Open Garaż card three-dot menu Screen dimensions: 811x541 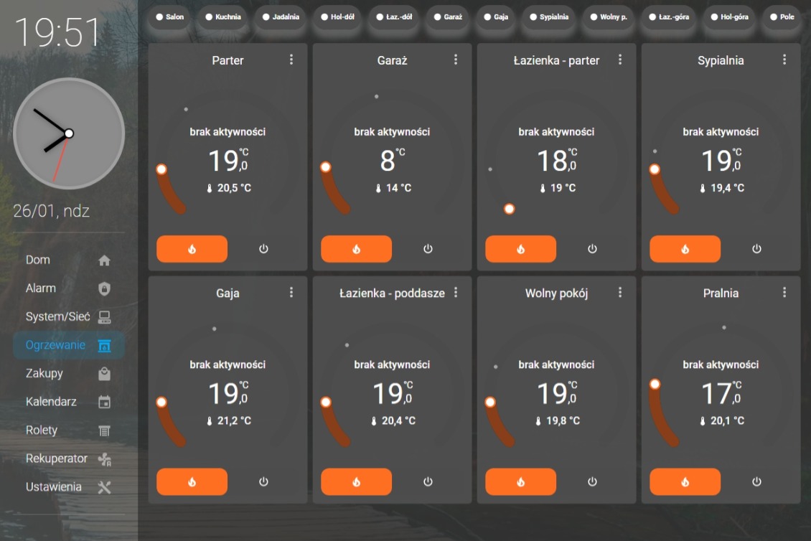click(456, 60)
